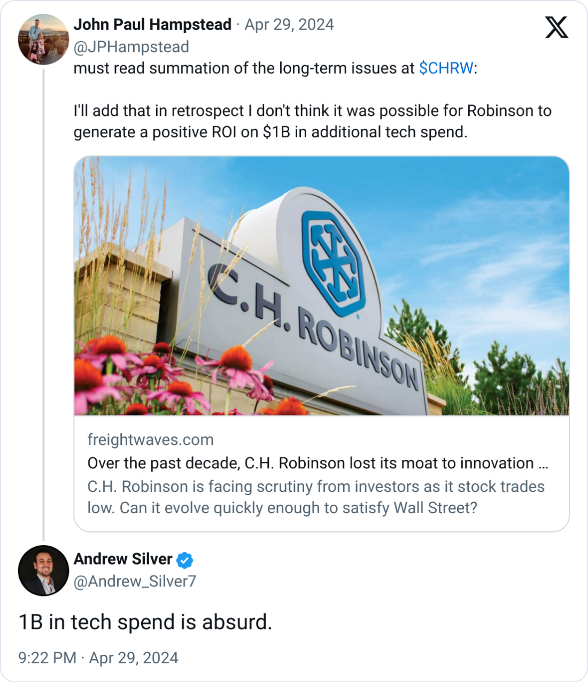Click the X logo in the corner

(556, 27)
